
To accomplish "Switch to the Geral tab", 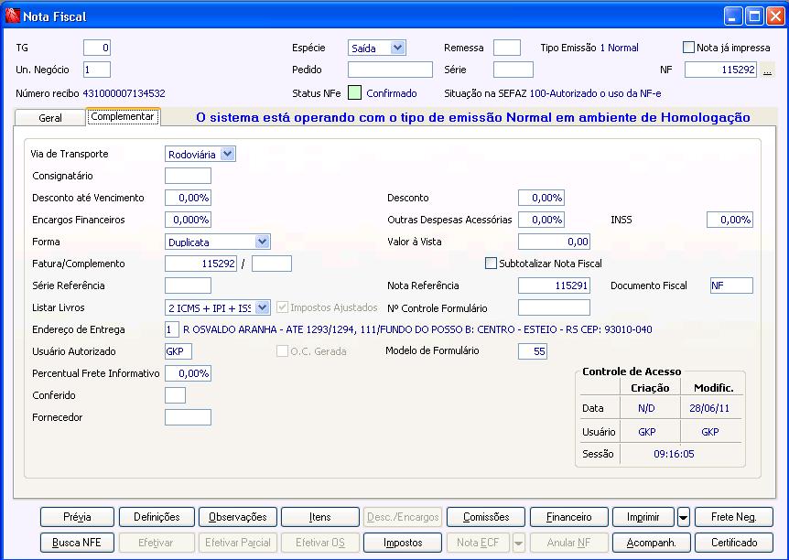I will coord(49,118).
